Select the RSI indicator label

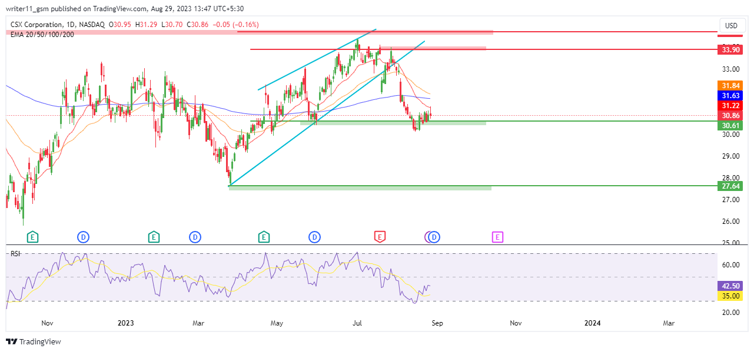click(14, 253)
